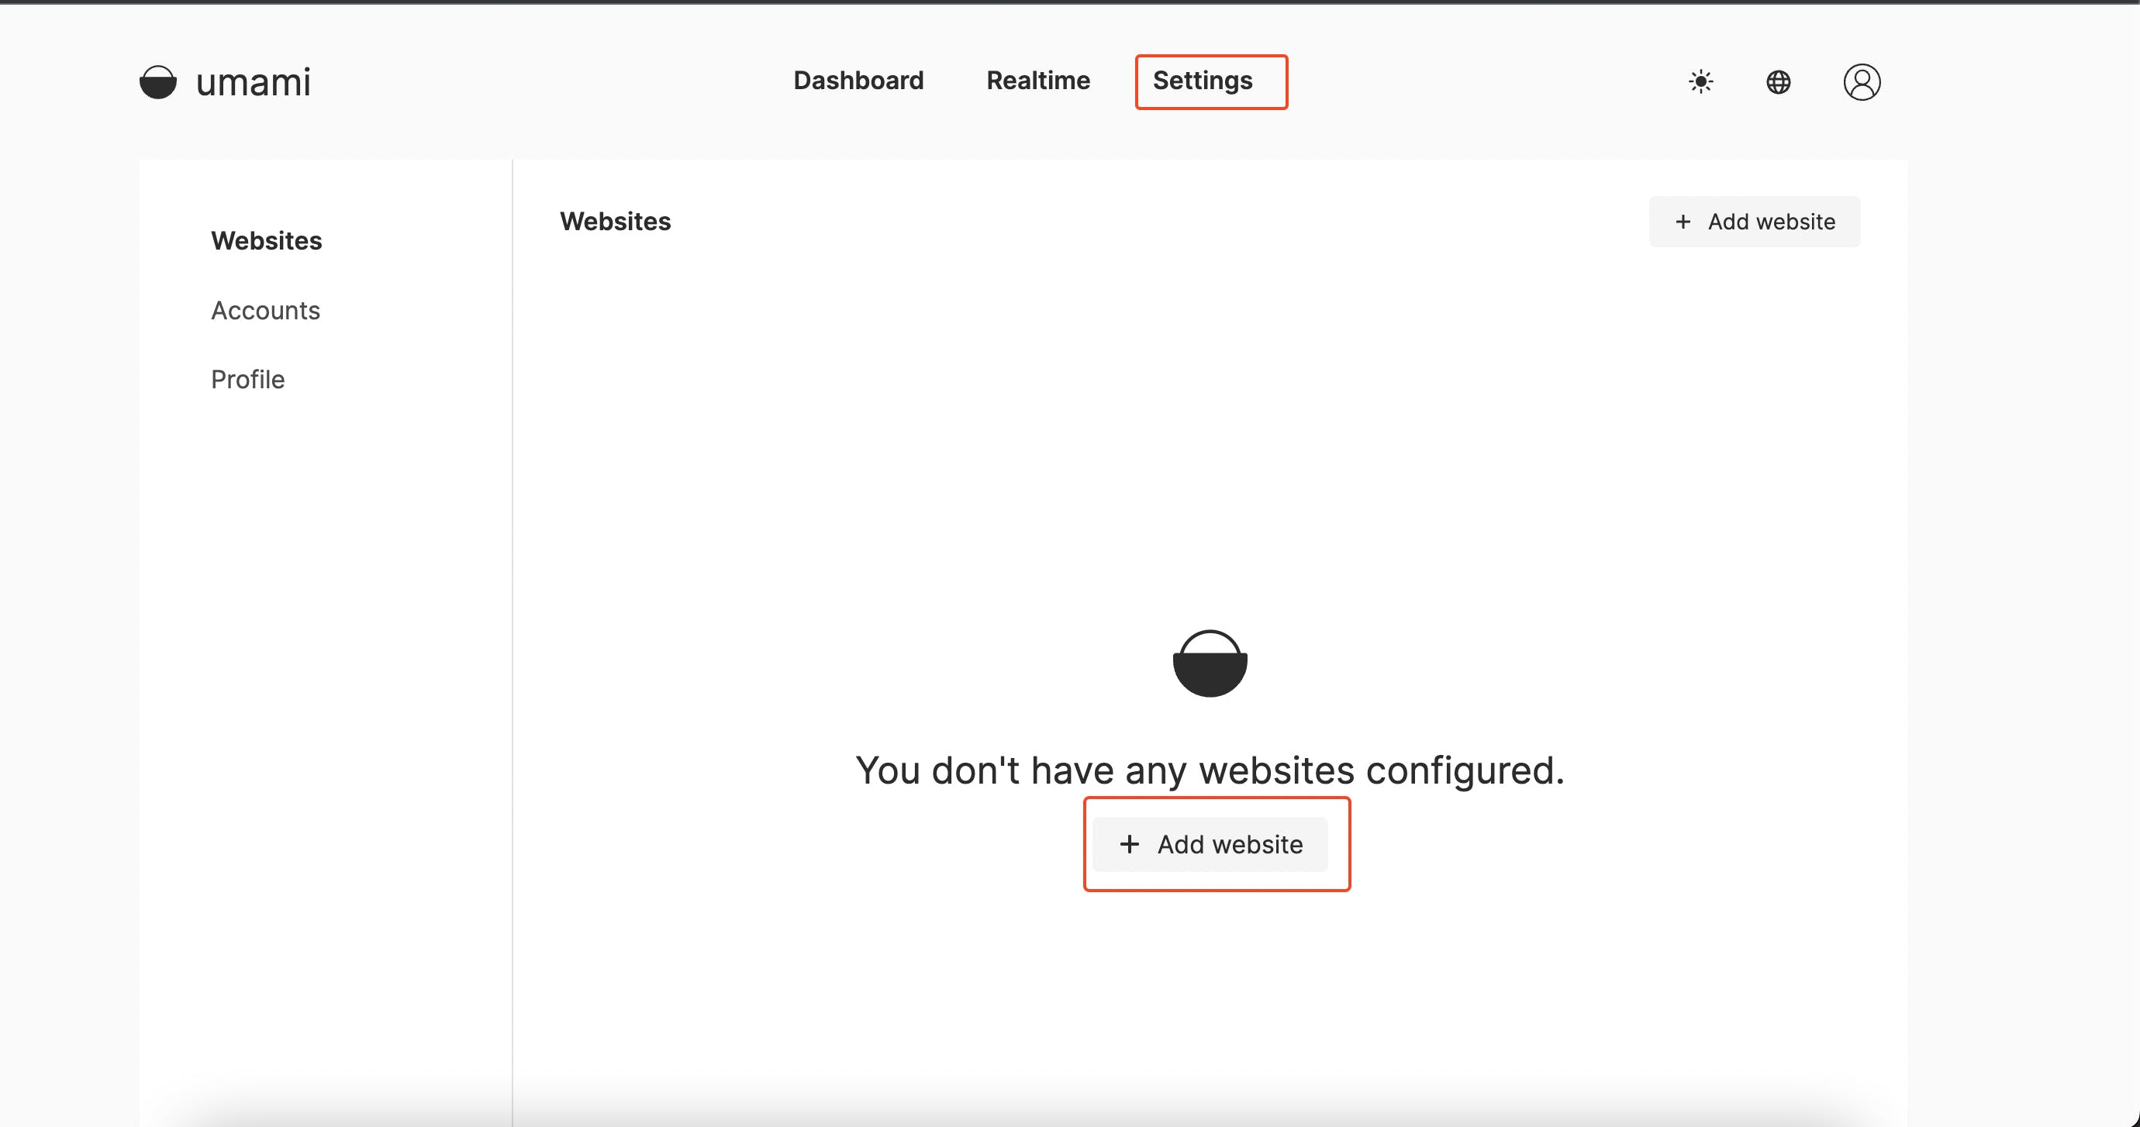Open Profile in the settings sidebar
The height and width of the screenshot is (1127, 2140).
click(247, 380)
